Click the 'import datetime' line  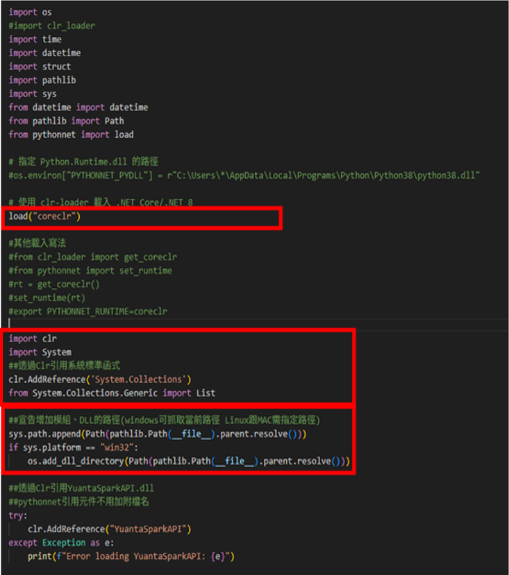coord(45,53)
